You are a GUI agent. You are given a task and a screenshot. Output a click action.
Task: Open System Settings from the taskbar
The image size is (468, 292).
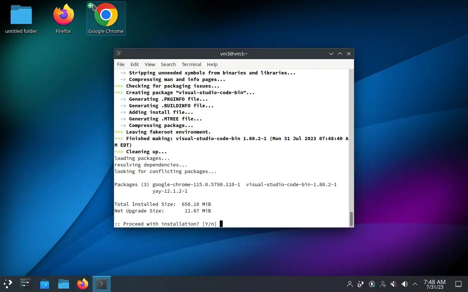coord(26,284)
